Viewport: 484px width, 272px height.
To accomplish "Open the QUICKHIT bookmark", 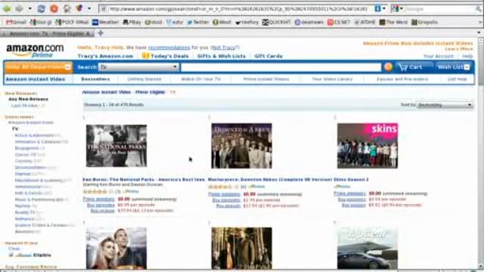I will coord(277,22).
